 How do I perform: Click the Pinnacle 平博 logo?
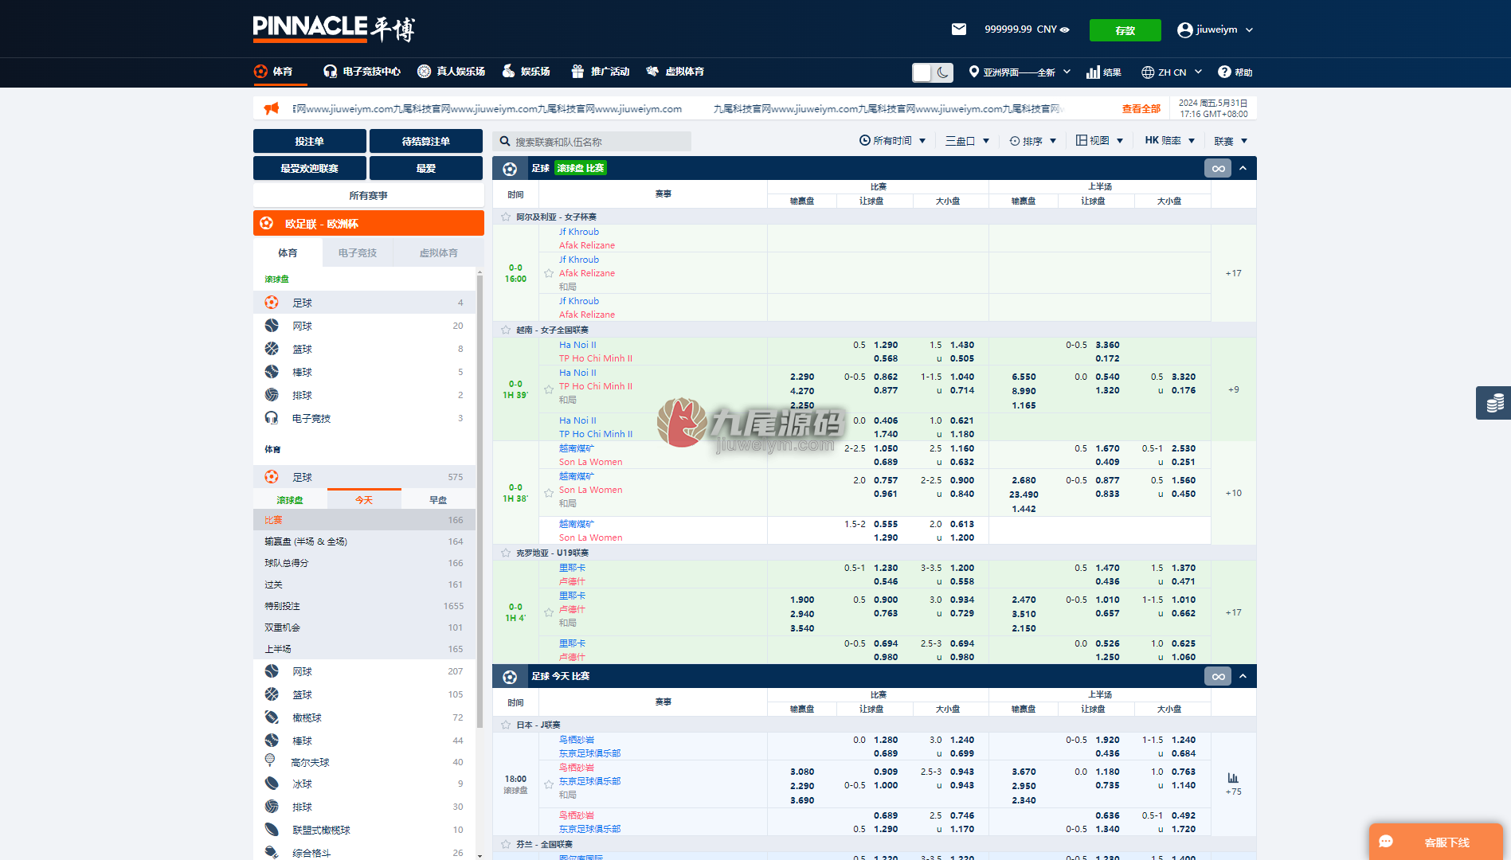click(334, 29)
